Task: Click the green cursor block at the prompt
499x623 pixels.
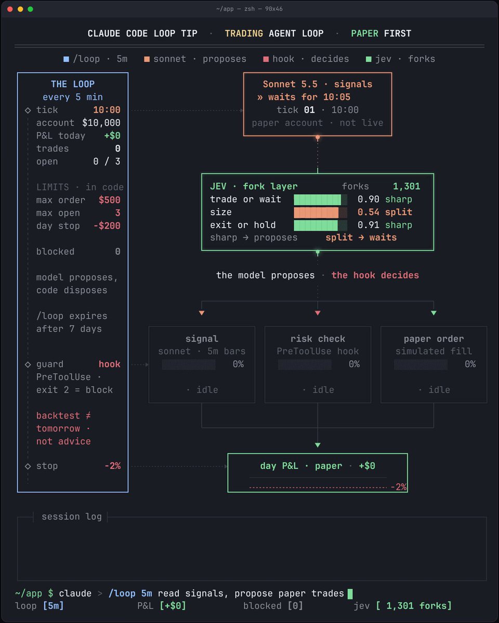Action: 350,593
